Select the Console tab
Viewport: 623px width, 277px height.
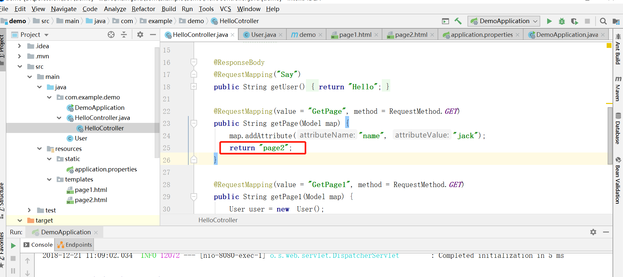click(x=38, y=245)
